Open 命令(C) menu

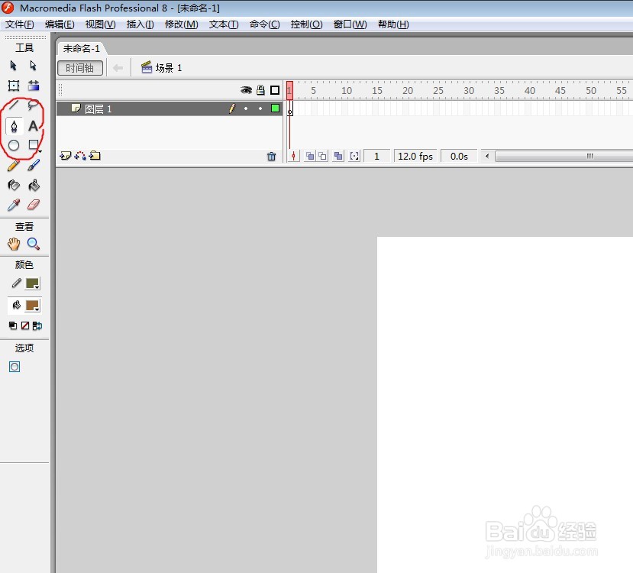pyautogui.click(x=264, y=24)
